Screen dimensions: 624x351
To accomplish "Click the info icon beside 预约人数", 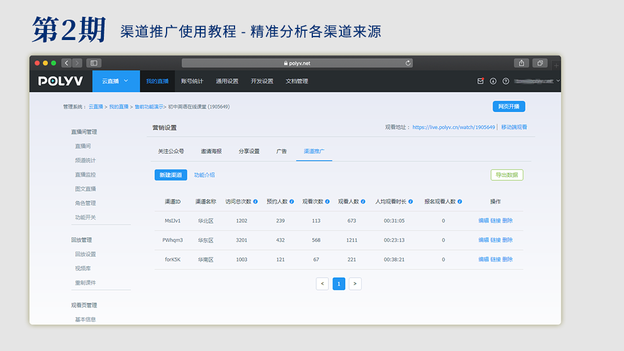I will click(x=291, y=202).
